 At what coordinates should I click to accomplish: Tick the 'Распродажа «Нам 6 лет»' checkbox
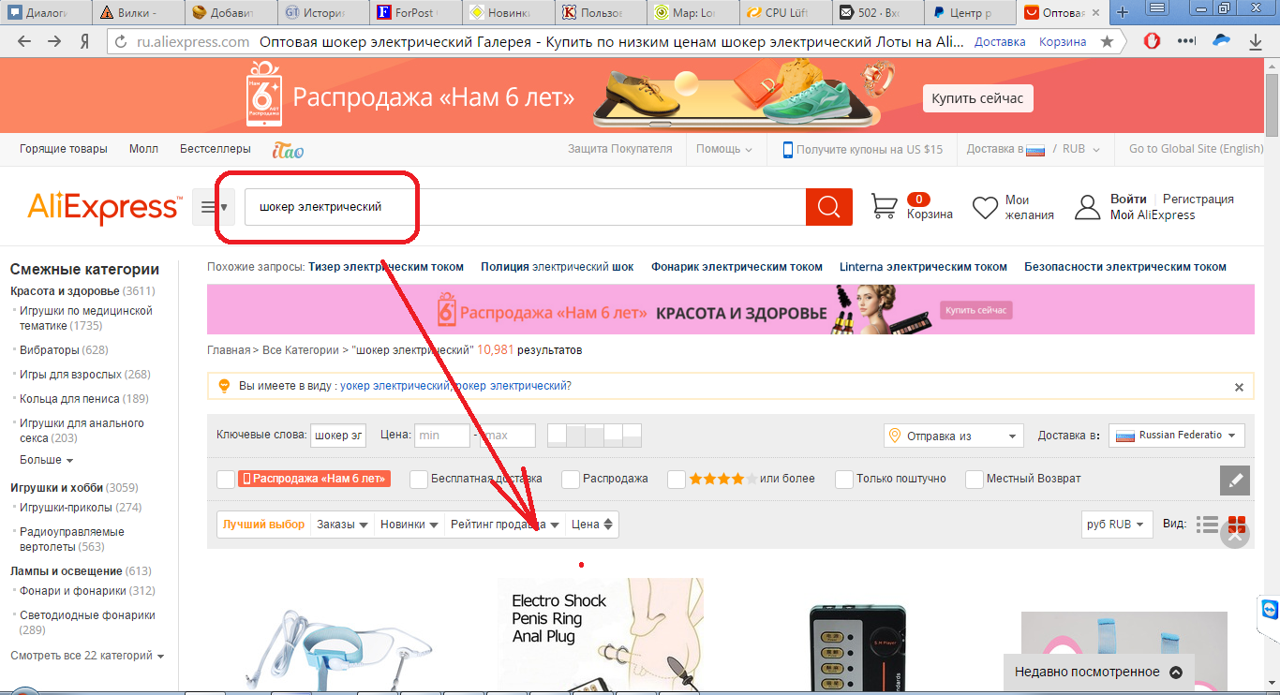pos(226,479)
